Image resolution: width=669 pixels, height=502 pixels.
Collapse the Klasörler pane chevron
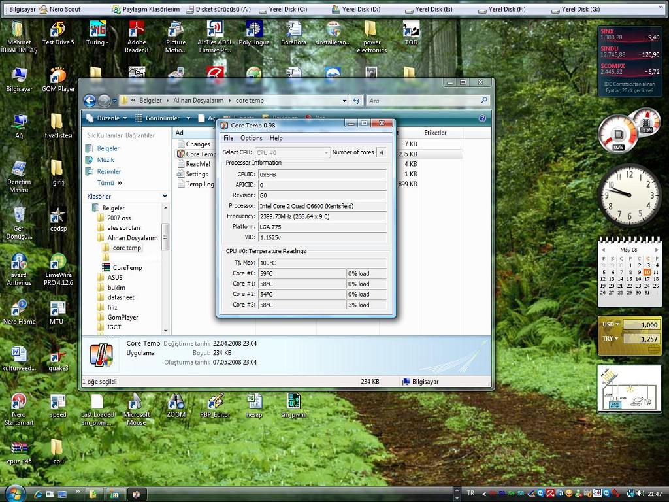point(165,196)
